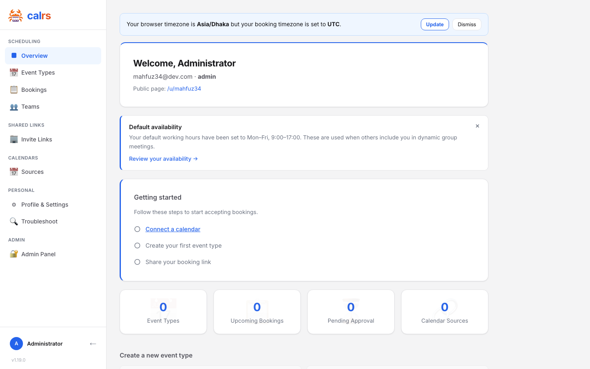
Task: Open public page link /u/mahfuz34
Action: (184, 89)
